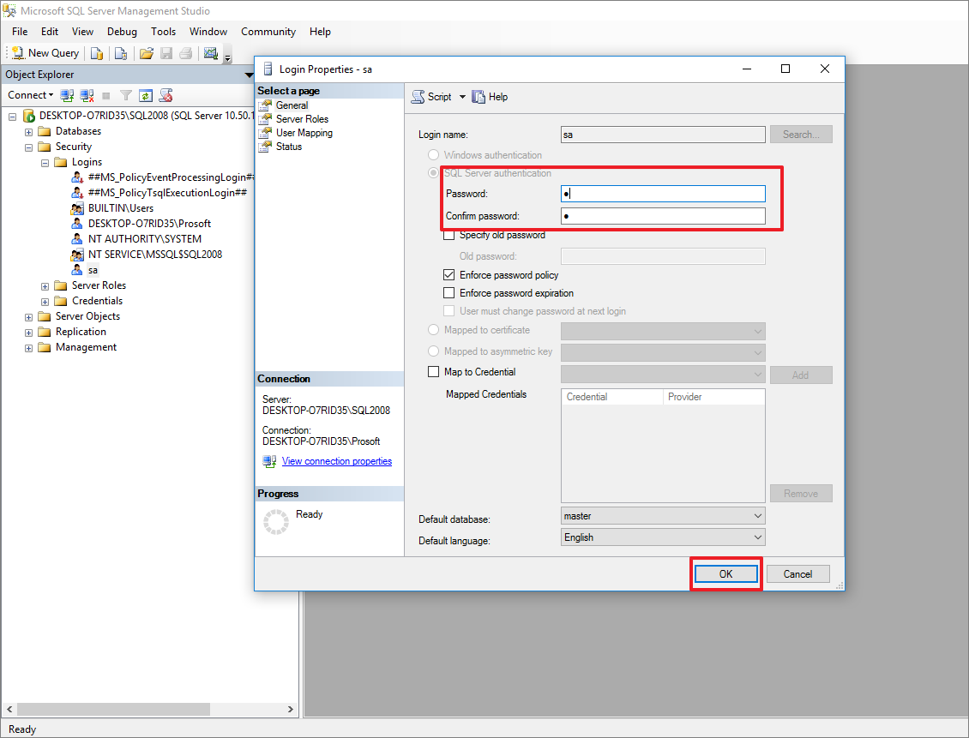Click the Help icon in Login Properties
969x738 pixels.
click(x=490, y=97)
